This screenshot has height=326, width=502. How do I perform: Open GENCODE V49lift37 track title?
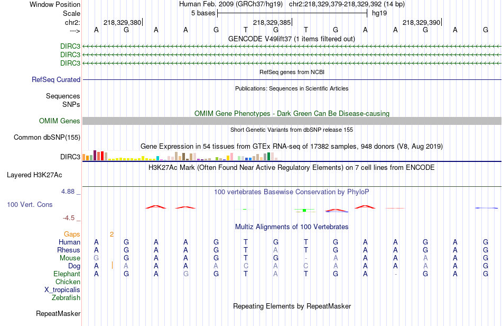pos(291,39)
